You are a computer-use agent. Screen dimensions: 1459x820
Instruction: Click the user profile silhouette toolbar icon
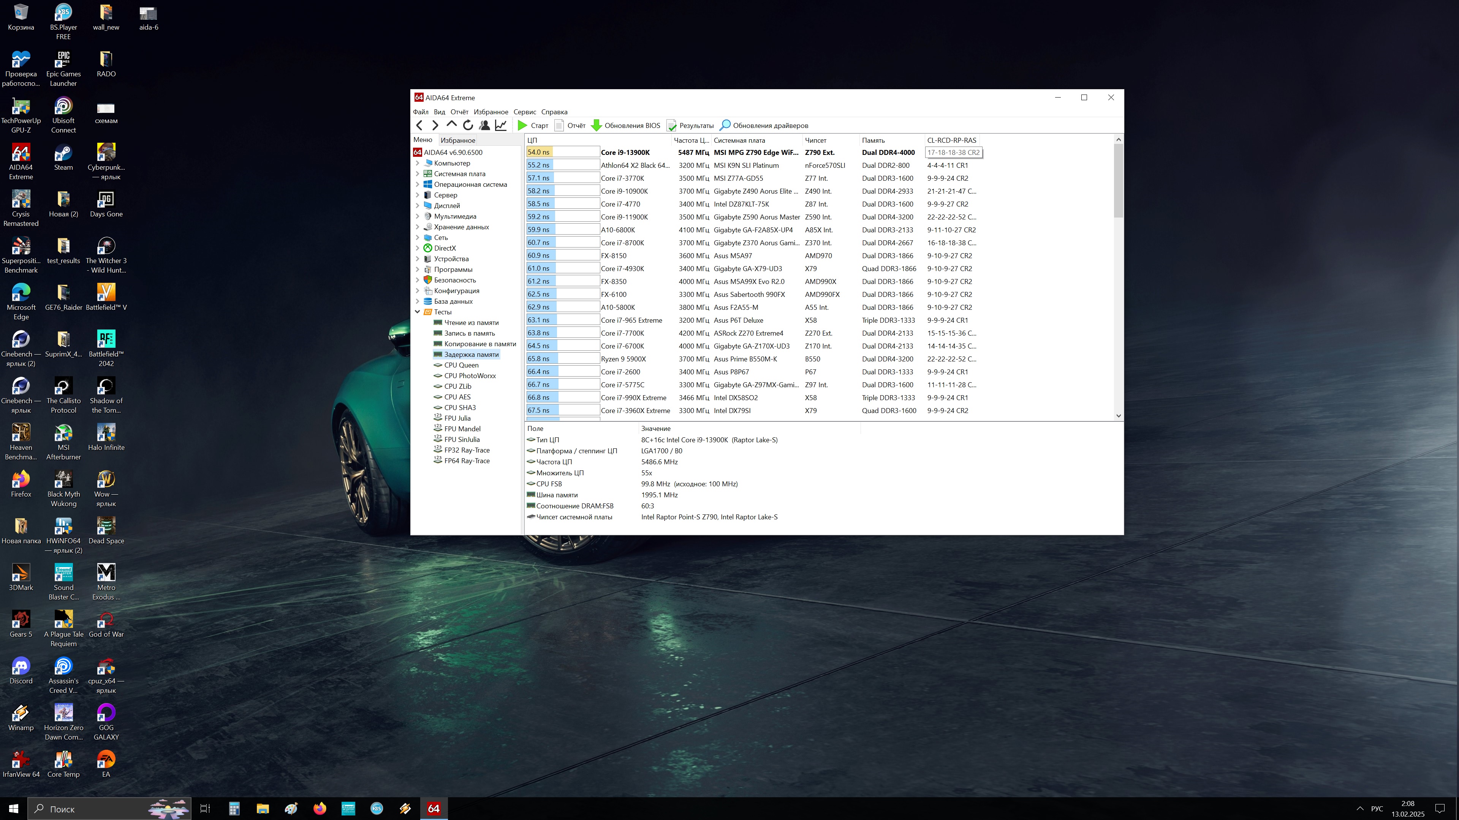(484, 126)
